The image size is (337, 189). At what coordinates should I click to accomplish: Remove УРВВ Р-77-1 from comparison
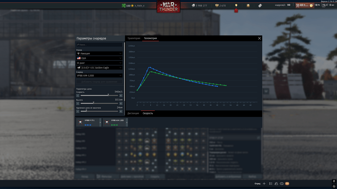[100, 122]
